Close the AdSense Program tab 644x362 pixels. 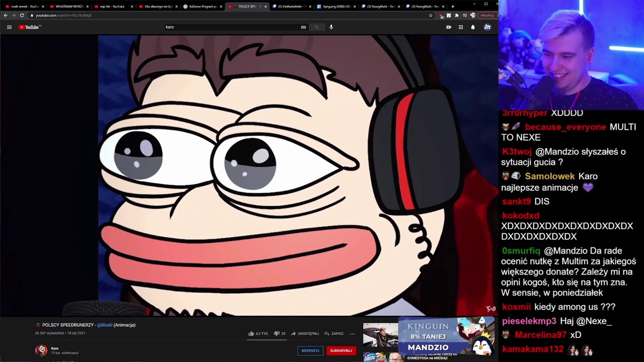click(221, 7)
